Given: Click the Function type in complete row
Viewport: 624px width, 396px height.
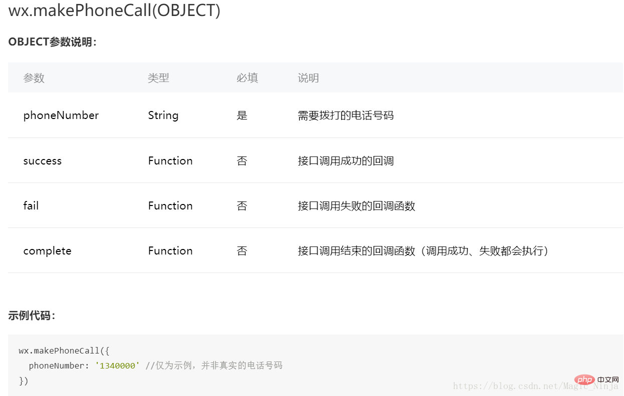Looking at the screenshot, I should (x=170, y=250).
